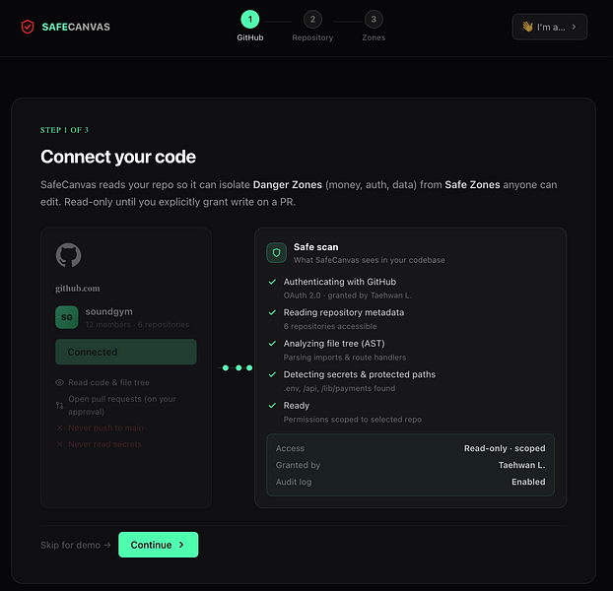Click "OAuth 2.0 · granted by Taehwan L." text

(348, 295)
